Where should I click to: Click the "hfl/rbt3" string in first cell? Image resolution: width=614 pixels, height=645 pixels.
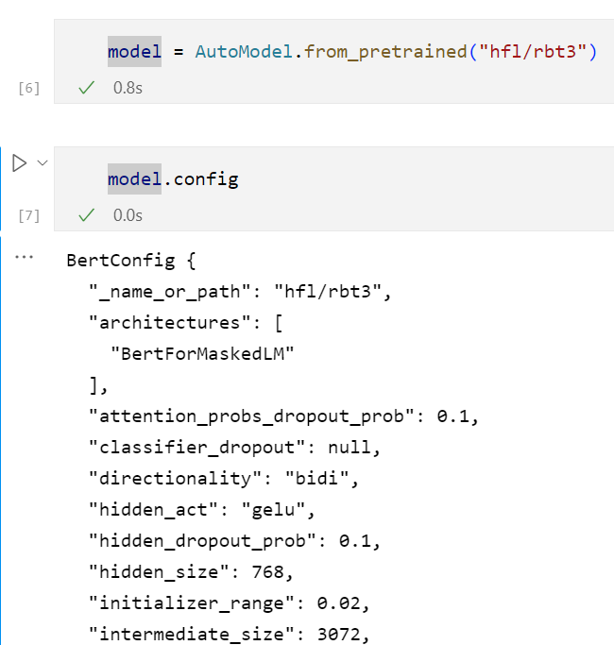(x=533, y=52)
